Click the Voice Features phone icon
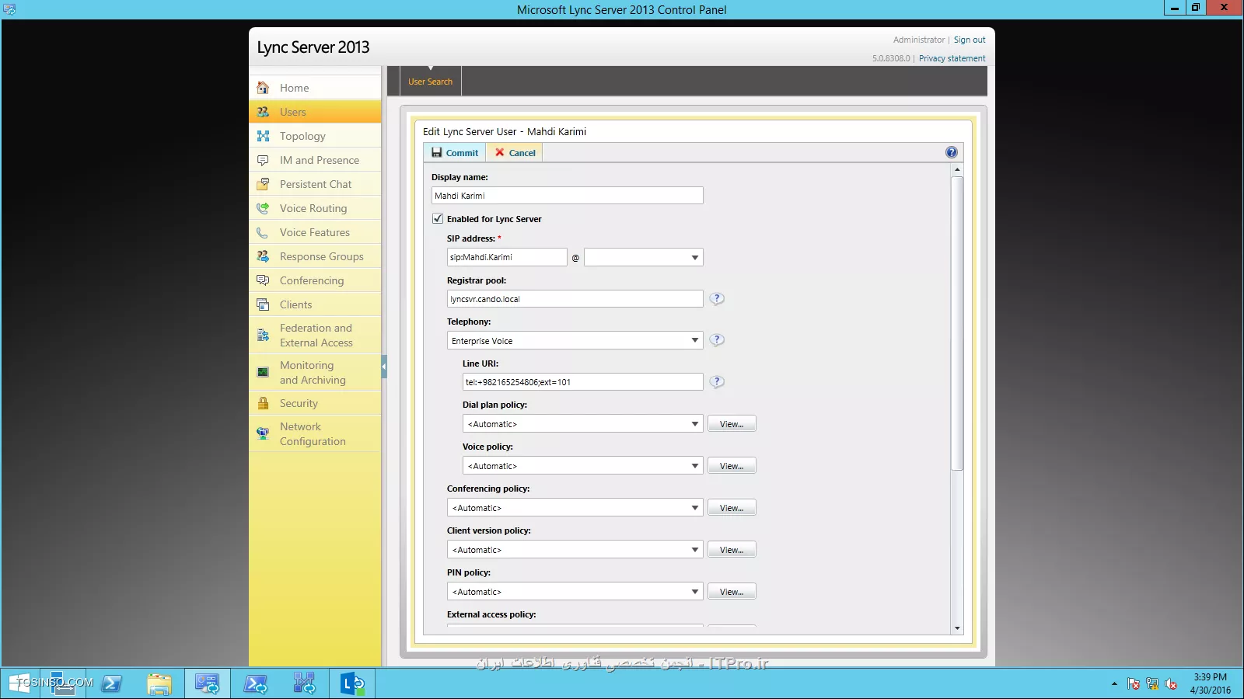The image size is (1244, 699). (263, 232)
